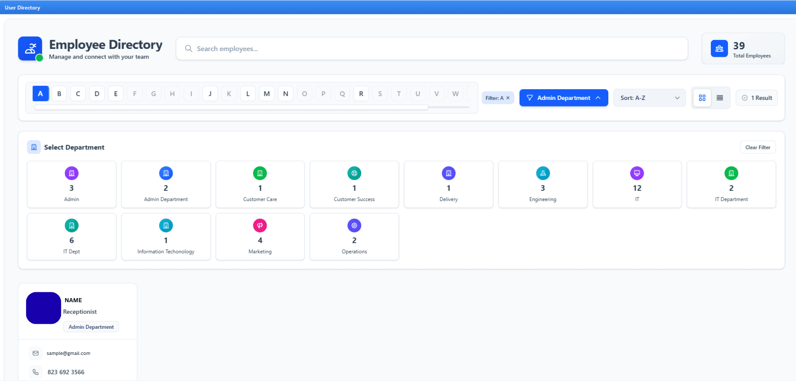The image size is (796, 381).
Task: Click the Clear Filter button
Action: point(757,147)
